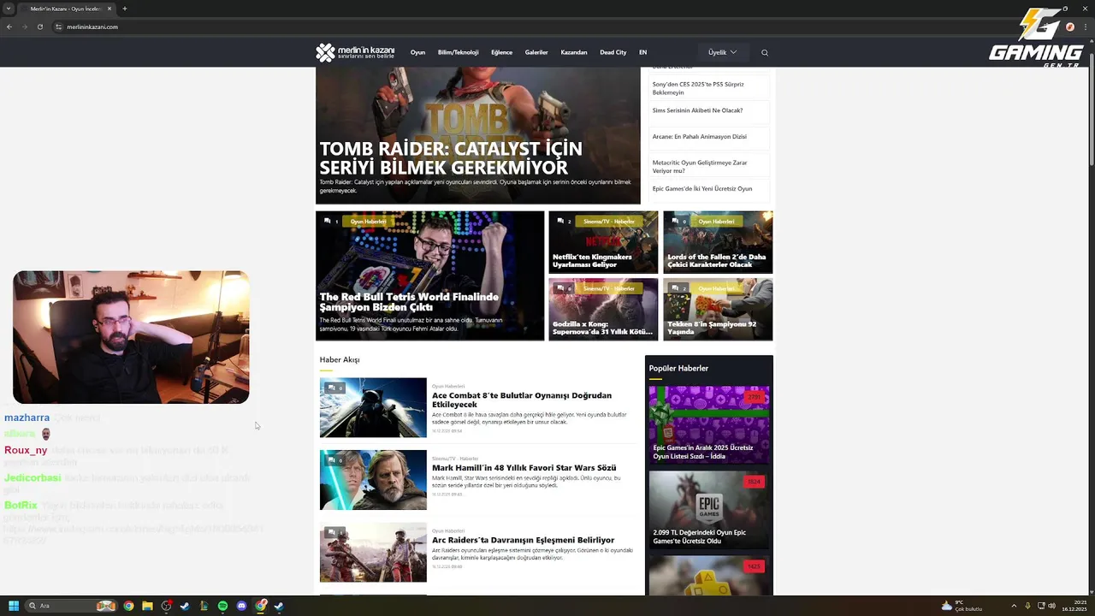Viewport: 1095px width, 616px height.
Task: Open Spotify from the taskbar
Action: click(222, 606)
